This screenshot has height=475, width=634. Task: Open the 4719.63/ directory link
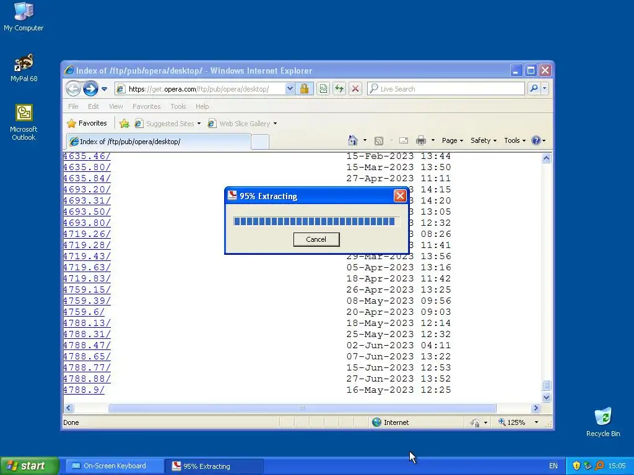[87, 267]
